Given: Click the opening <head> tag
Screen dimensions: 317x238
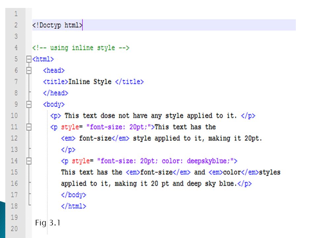Looking at the screenshot, I should [54, 70].
